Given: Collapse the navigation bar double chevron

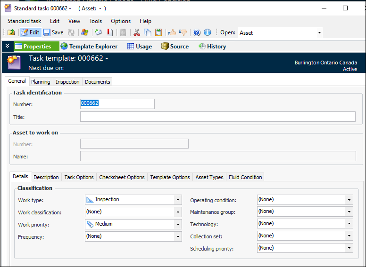Looking at the screenshot, I should click(x=7, y=47).
